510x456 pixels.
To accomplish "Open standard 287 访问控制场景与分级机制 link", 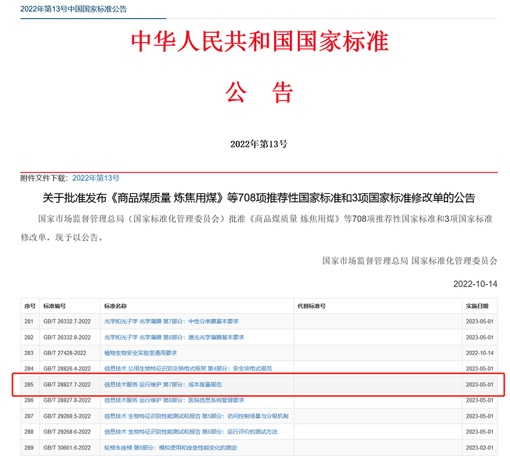I will click(x=196, y=416).
